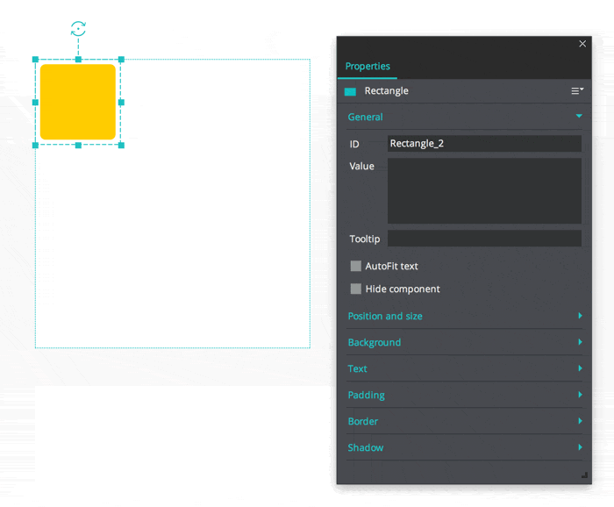614x507 pixels.
Task: Click the teal Rectangle component icon
Action: point(350,91)
